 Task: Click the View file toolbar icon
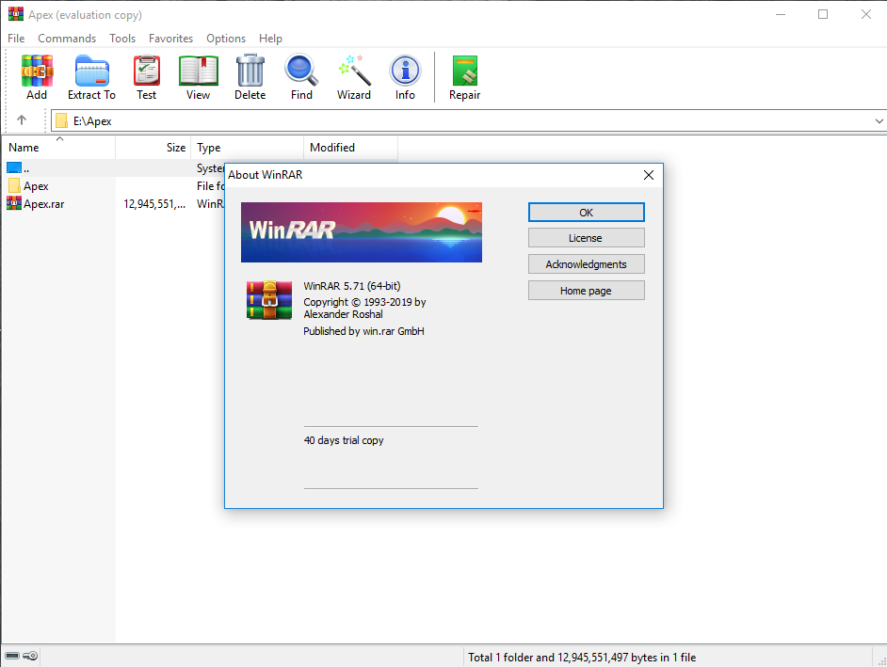click(198, 71)
